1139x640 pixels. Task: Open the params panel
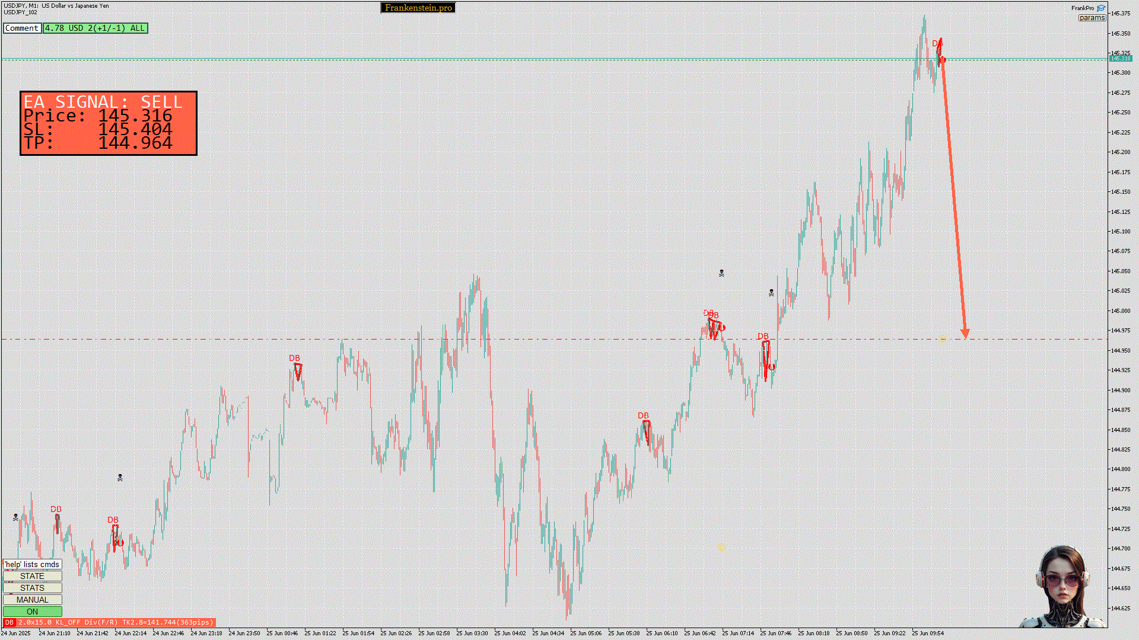[1092, 18]
